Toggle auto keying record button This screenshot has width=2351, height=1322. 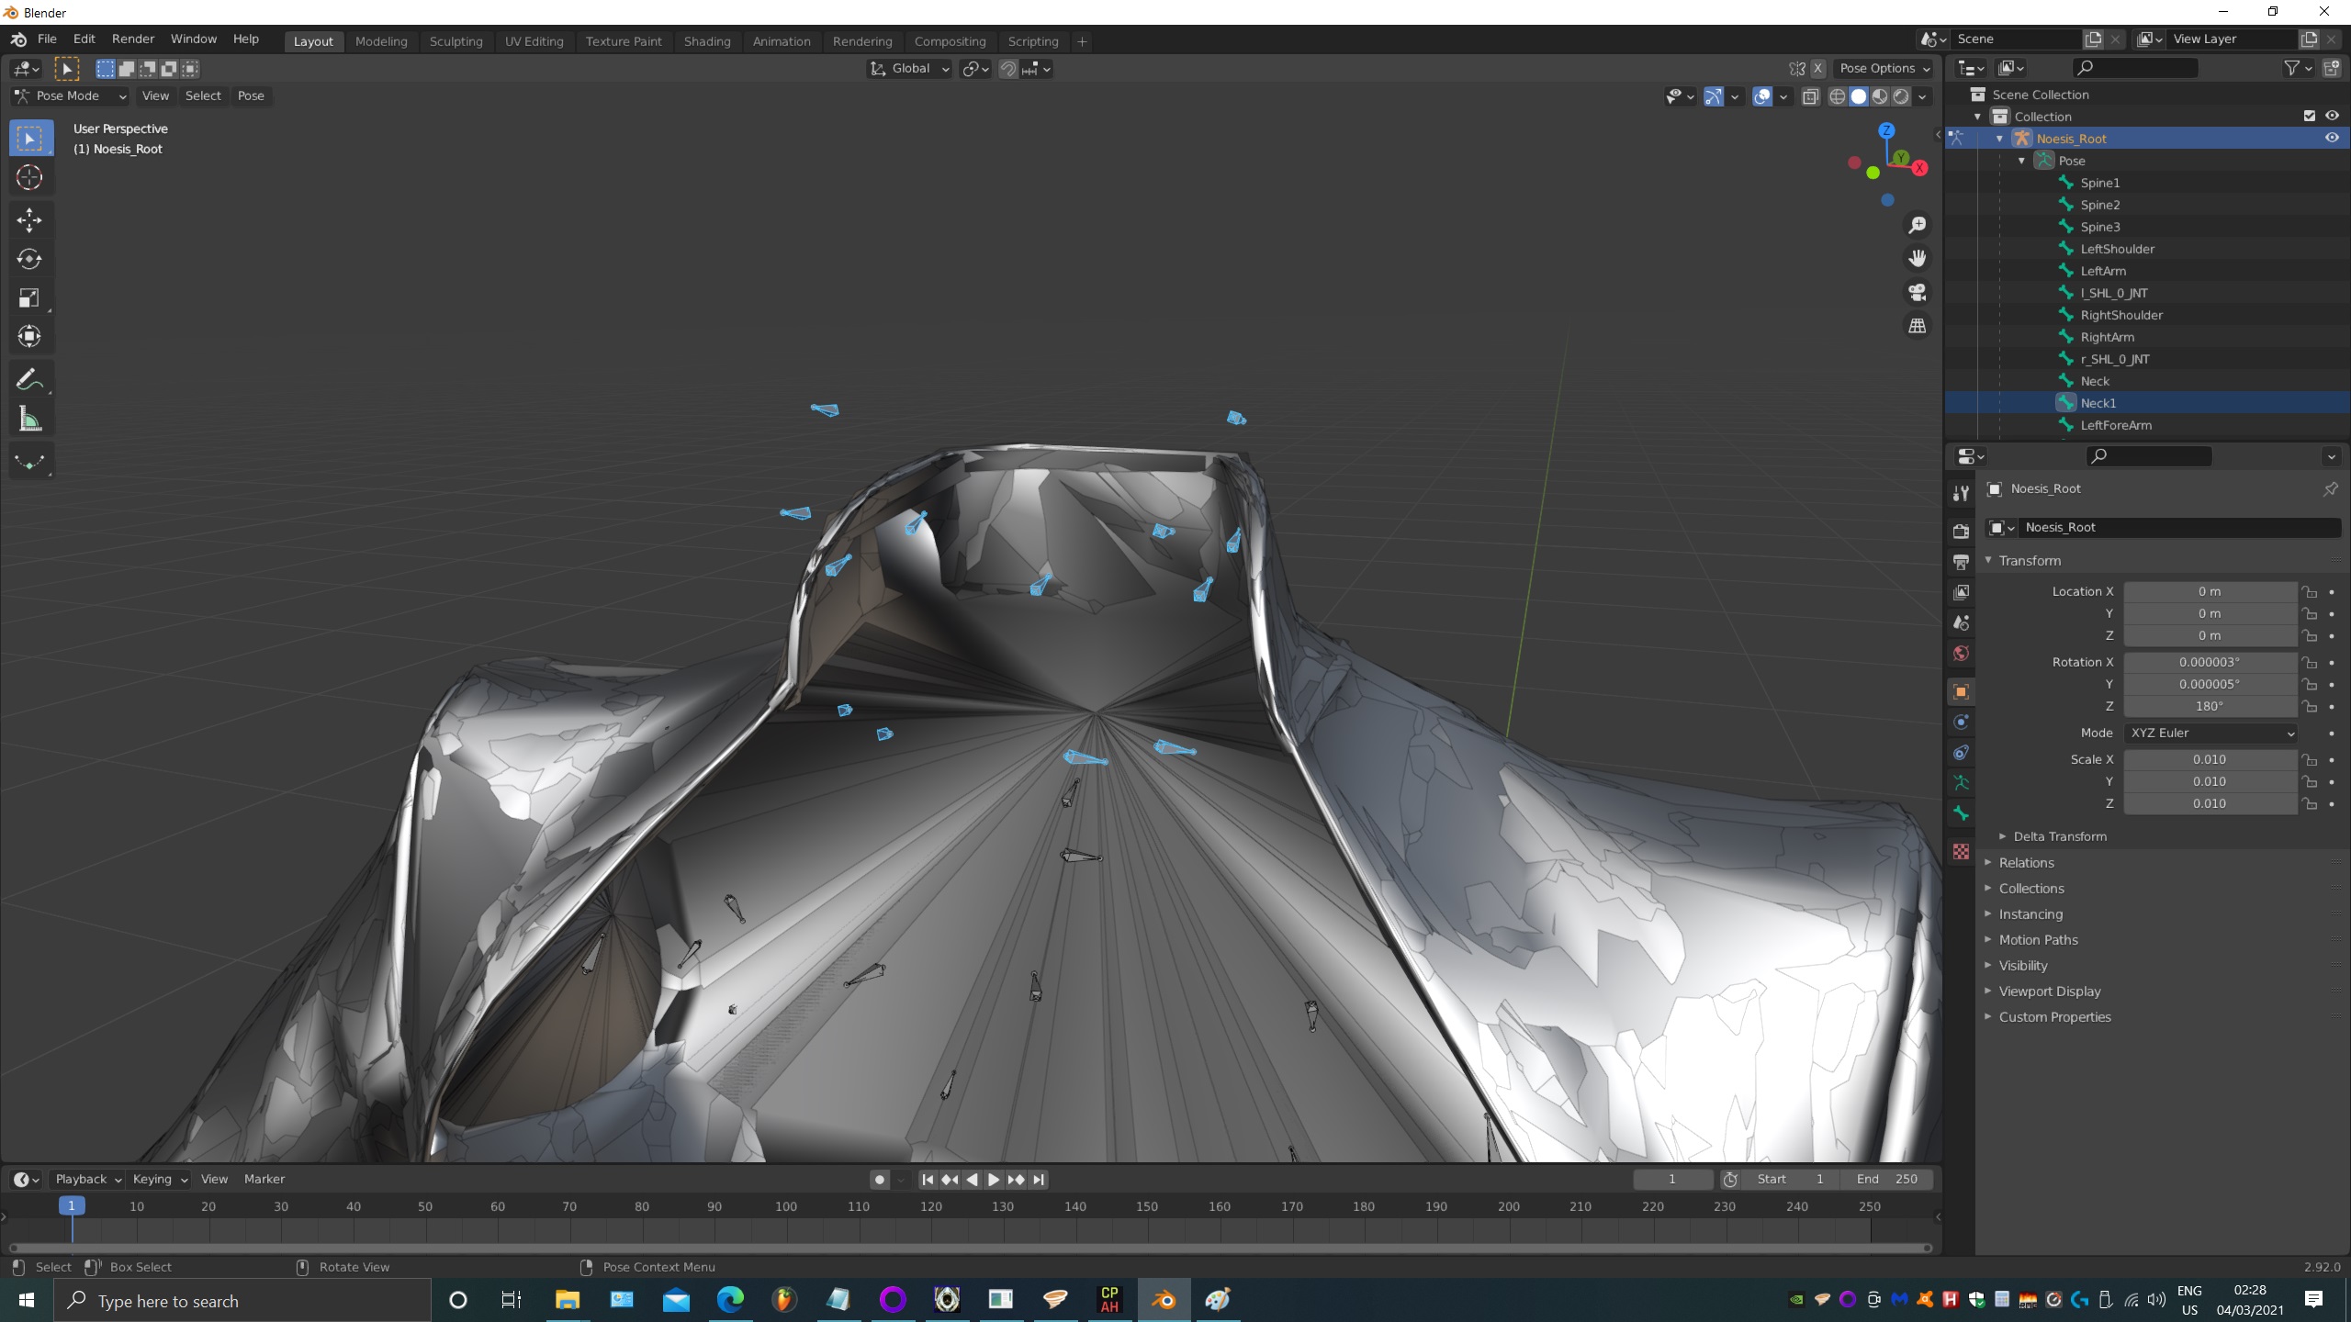[879, 1180]
